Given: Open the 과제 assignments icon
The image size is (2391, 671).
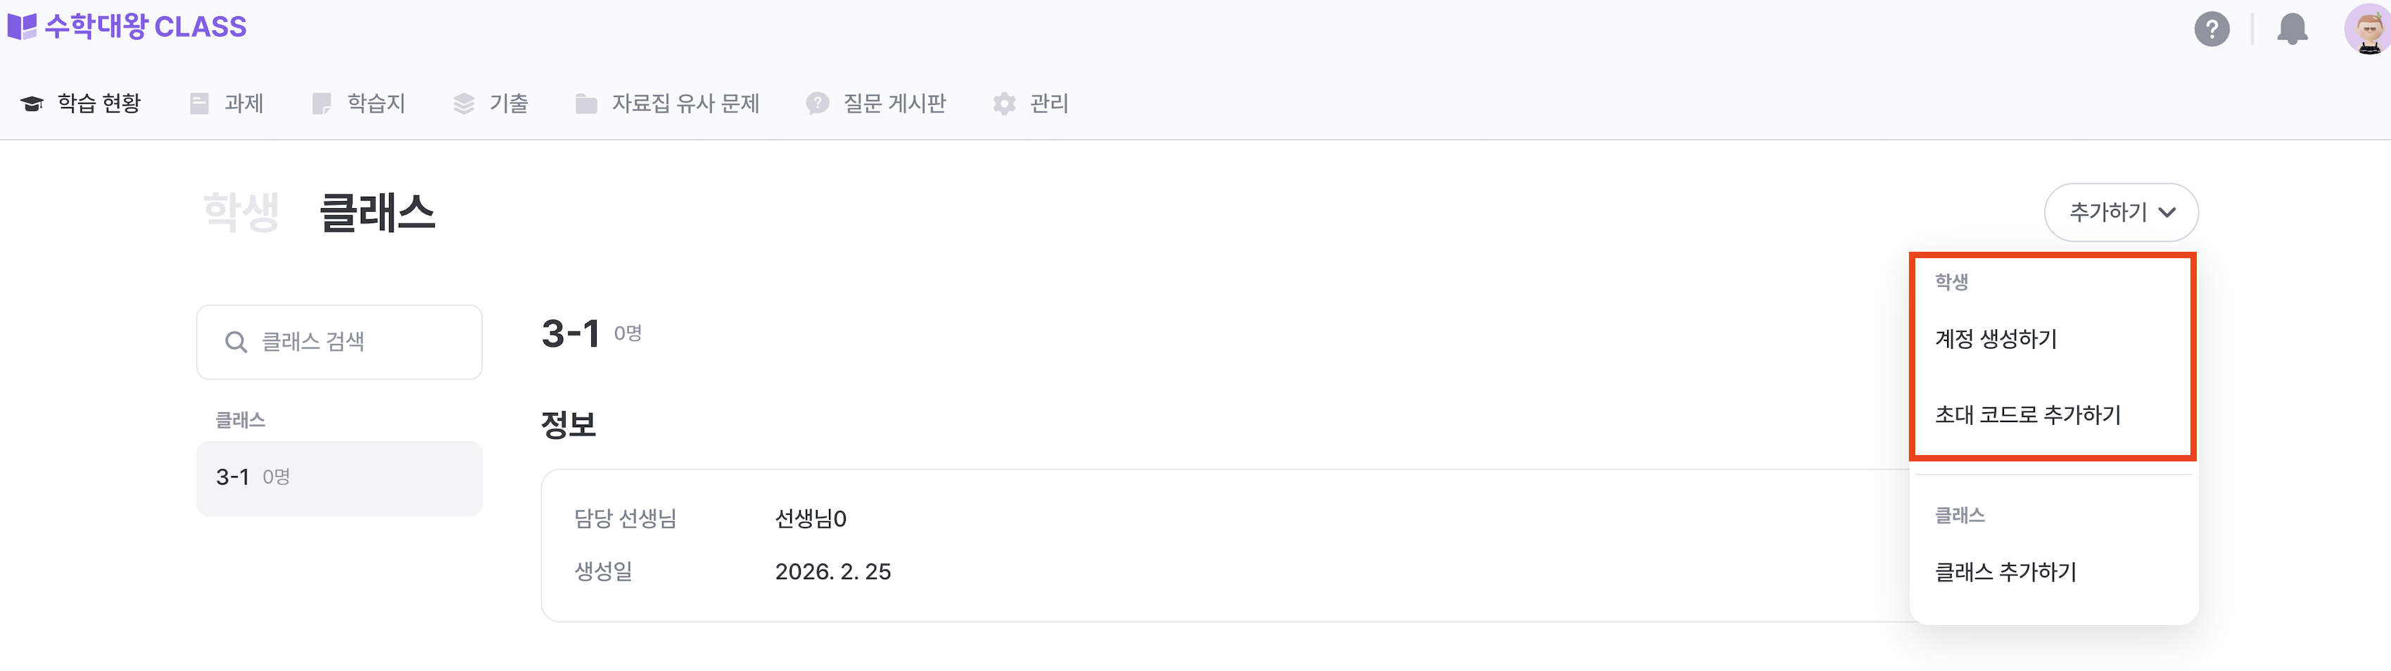Looking at the screenshot, I should pos(198,103).
